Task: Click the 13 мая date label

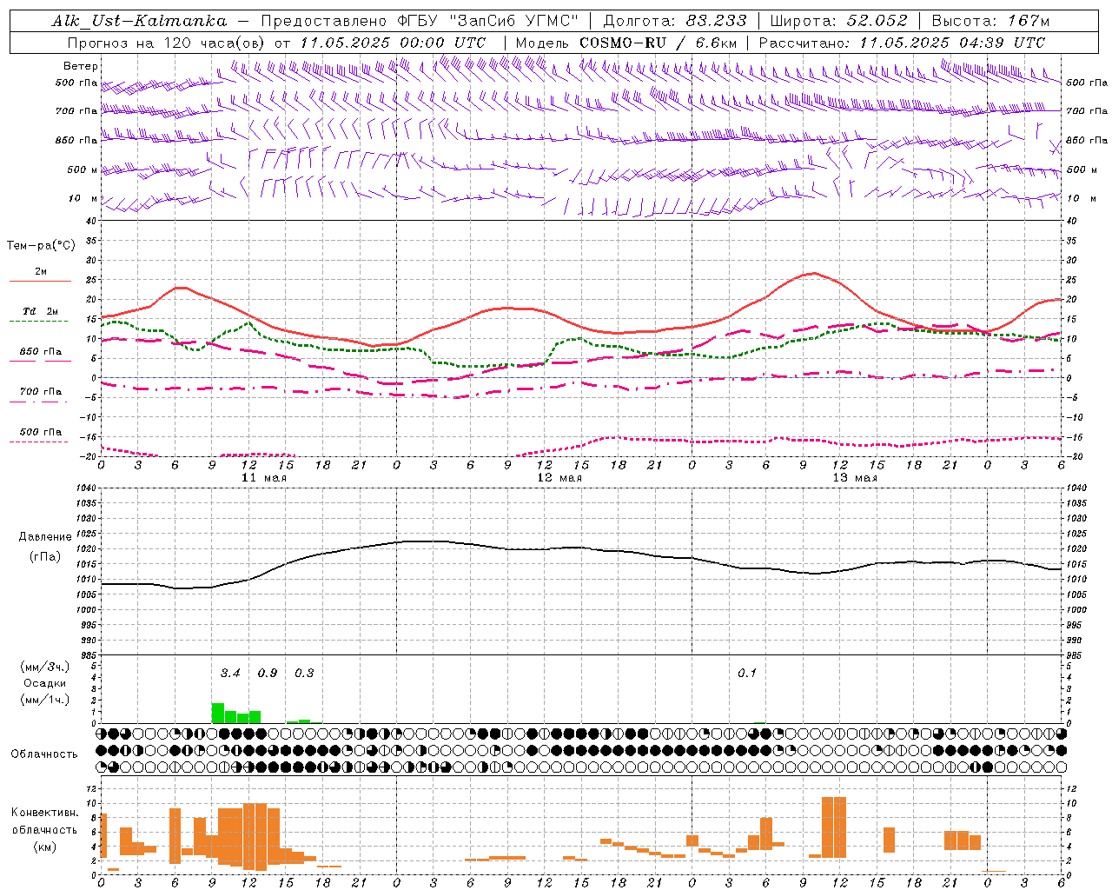Action: (x=855, y=478)
